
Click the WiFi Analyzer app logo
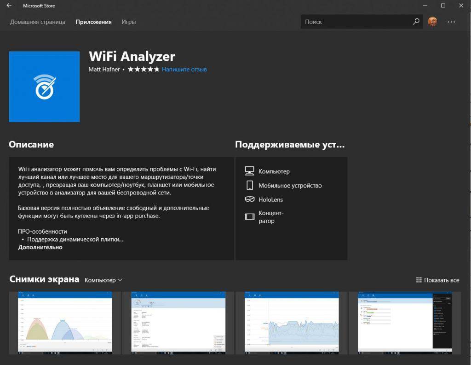(x=44, y=87)
